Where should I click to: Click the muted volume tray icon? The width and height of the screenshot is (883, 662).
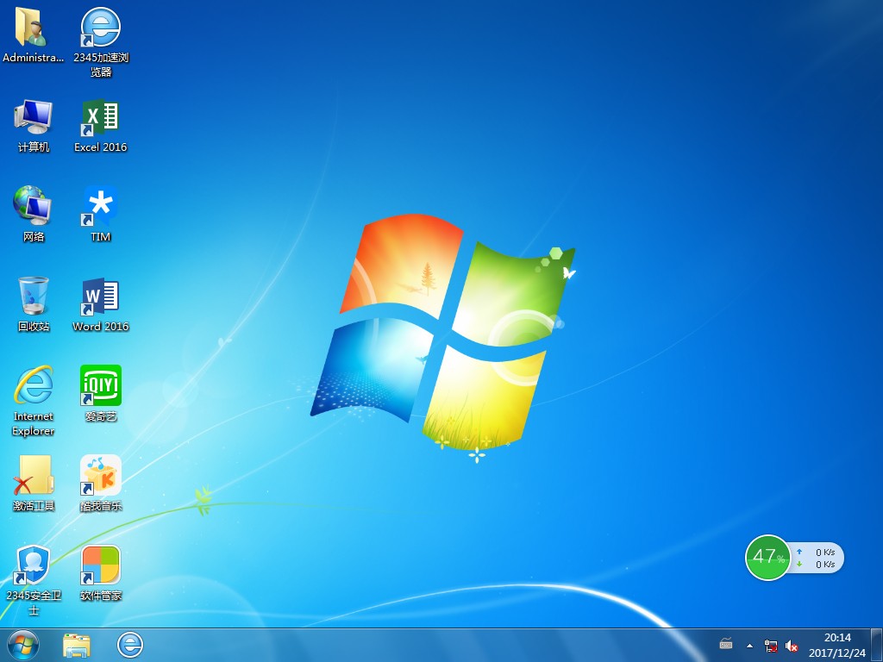point(792,646)
